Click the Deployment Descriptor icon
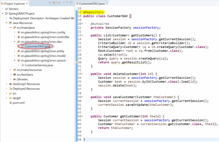This screenshot has height=142, width=219. coord(10,18)
